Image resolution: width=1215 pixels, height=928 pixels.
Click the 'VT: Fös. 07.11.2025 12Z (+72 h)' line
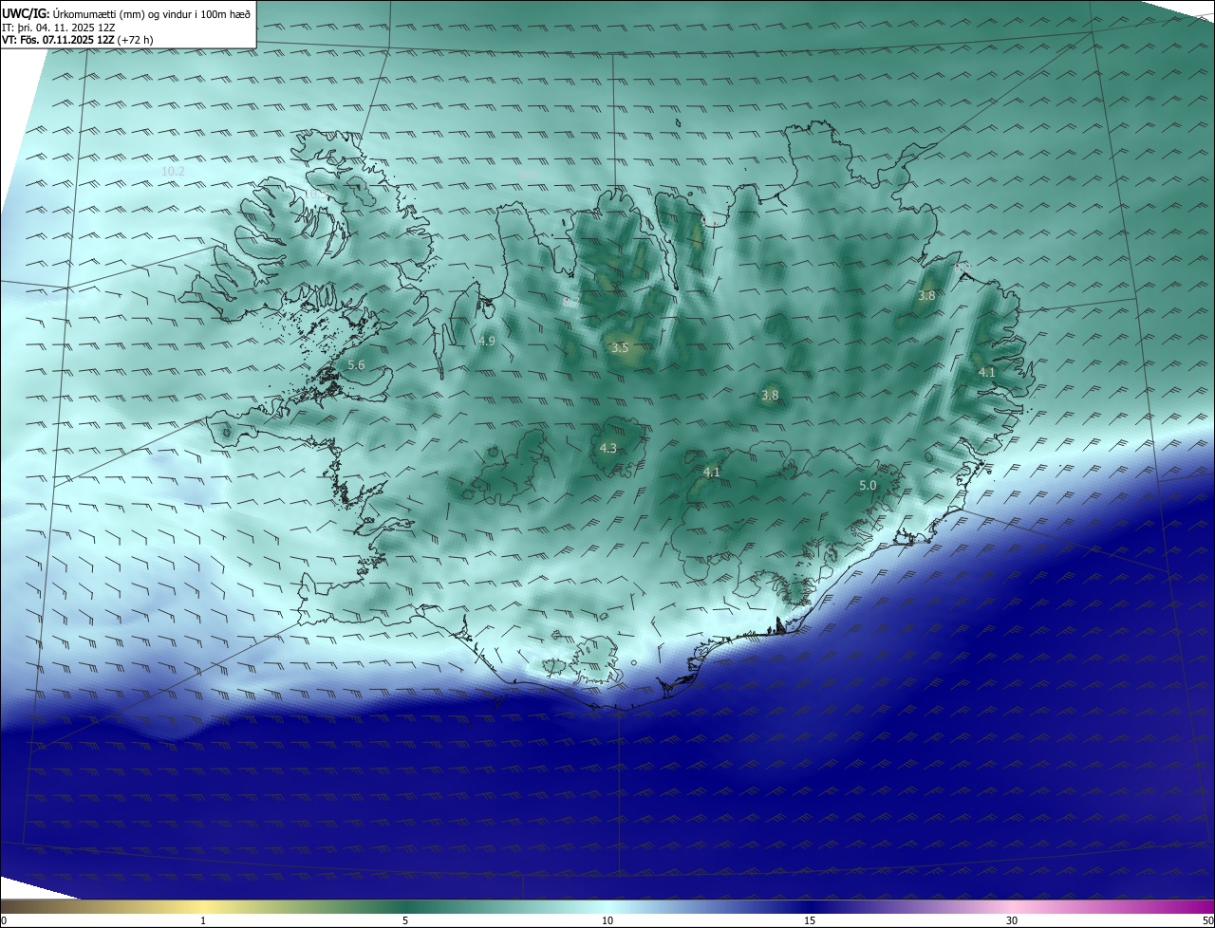tap(78, 40)
